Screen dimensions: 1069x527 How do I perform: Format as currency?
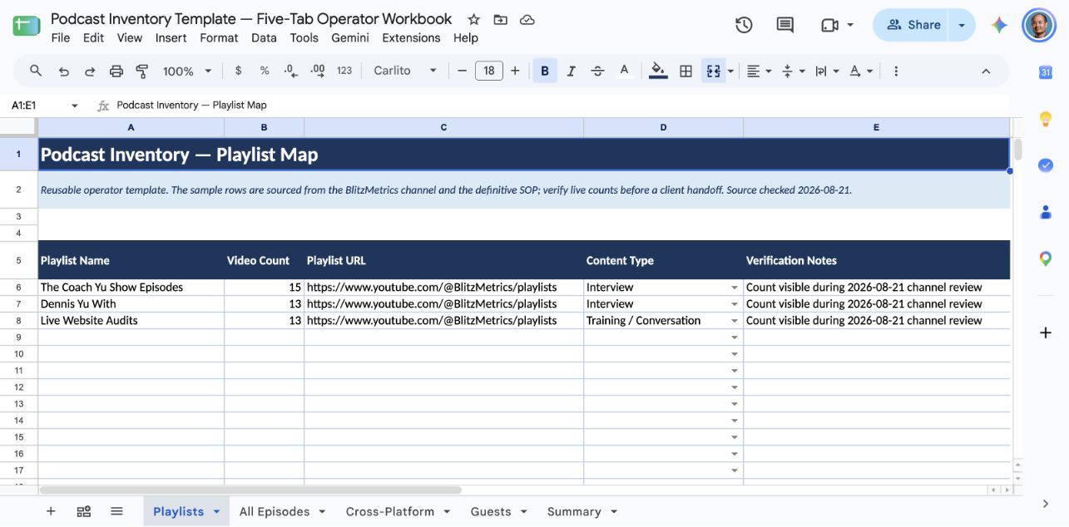238,71
